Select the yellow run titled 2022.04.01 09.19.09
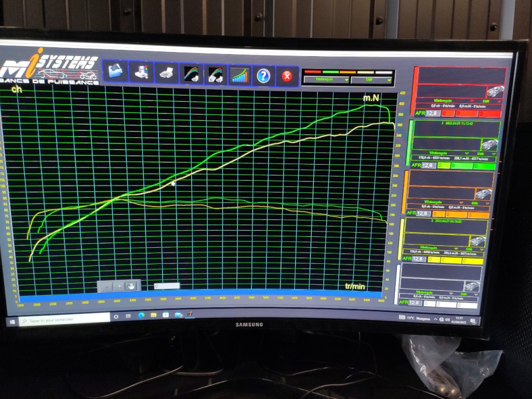 click(x=446, y=221)
